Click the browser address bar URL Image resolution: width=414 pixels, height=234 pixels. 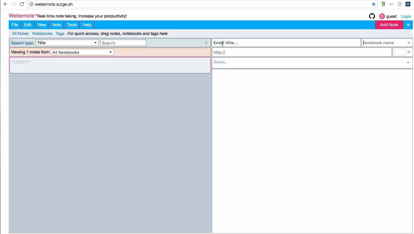pyautogui.click(x=54, y=4)
